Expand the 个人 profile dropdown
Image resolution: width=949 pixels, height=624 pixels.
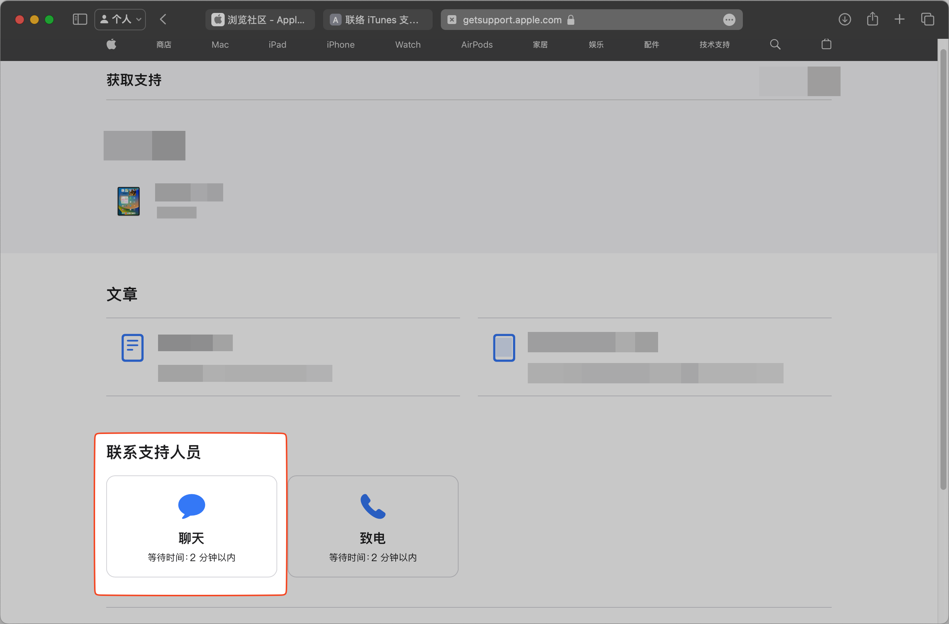[x=120, y=19]
